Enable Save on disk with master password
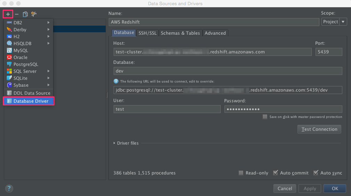351x196 pixels. coord(265,117)
